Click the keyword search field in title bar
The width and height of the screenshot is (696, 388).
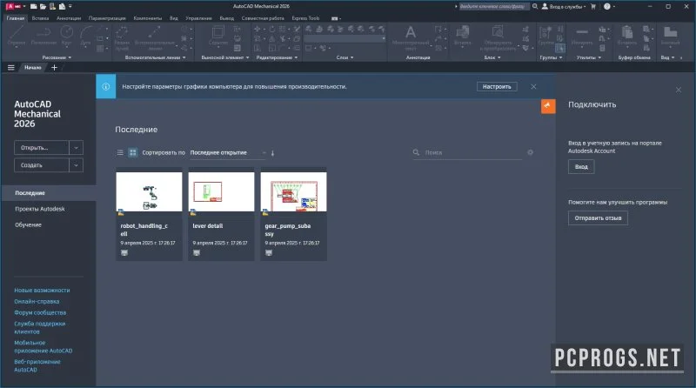493,6
